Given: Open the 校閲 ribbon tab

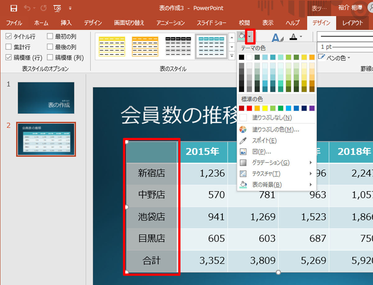Looking at the screenshot, I should coord(244,23).
